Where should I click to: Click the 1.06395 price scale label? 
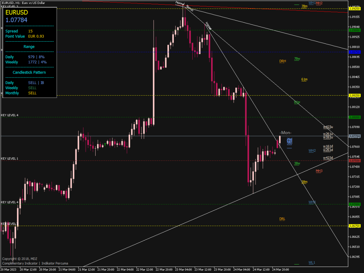point(355,257)
